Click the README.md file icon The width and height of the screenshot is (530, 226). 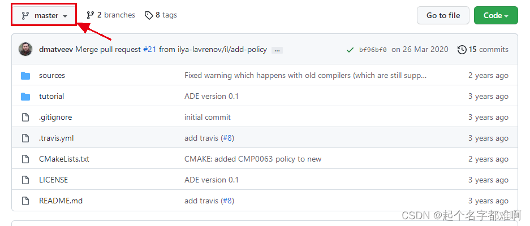point(25,201)
